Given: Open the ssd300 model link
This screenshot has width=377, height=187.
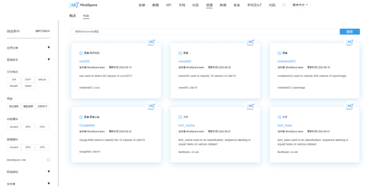Looking at the screenshot, I should [x=84, y=61].
